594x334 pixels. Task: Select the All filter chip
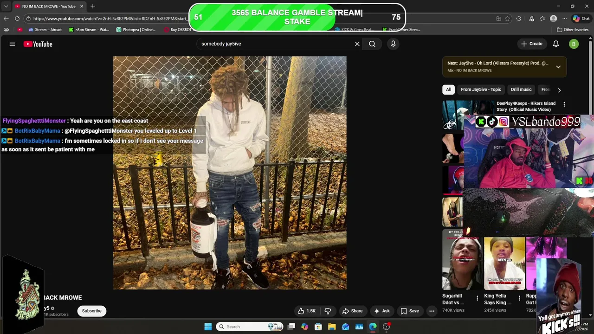[448, 90]
